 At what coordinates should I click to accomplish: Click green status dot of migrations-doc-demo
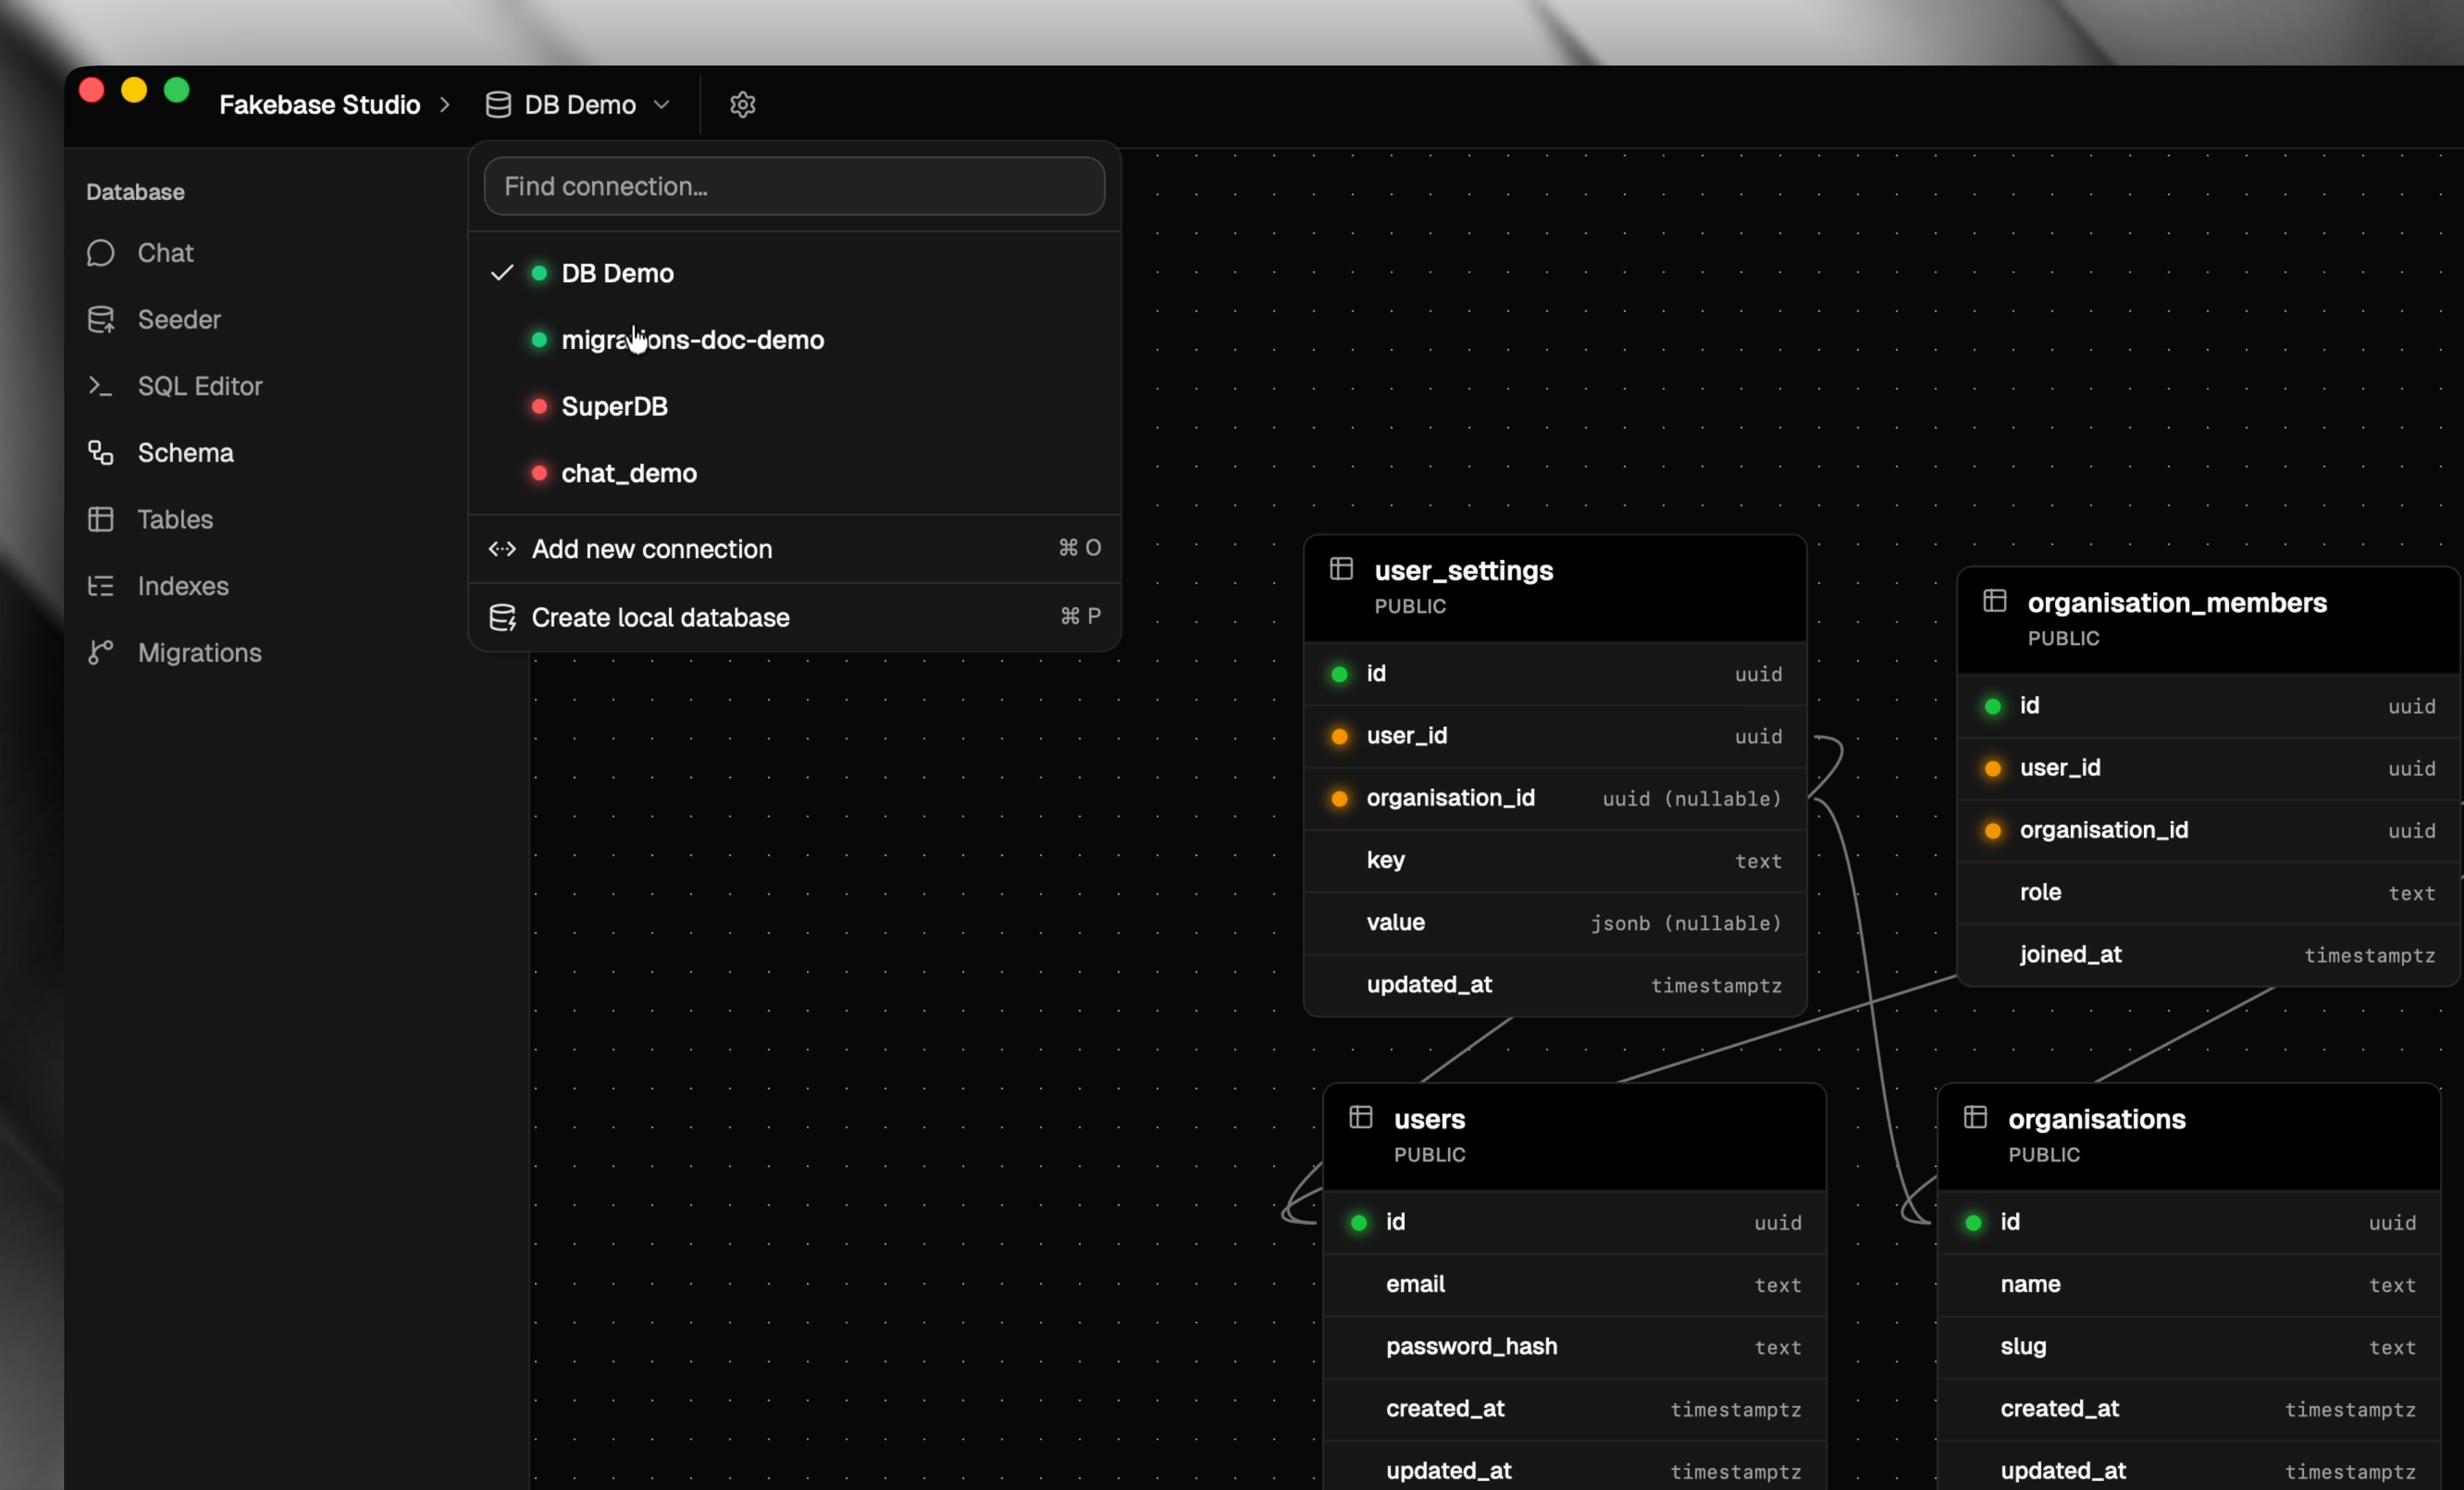tap(539, 340)
